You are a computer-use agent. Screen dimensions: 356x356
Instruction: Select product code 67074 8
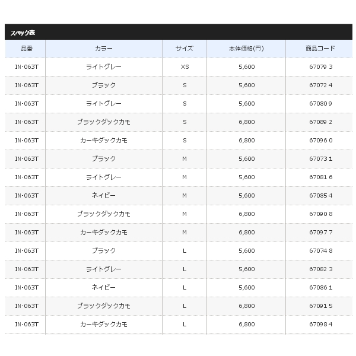pos(321,250)
